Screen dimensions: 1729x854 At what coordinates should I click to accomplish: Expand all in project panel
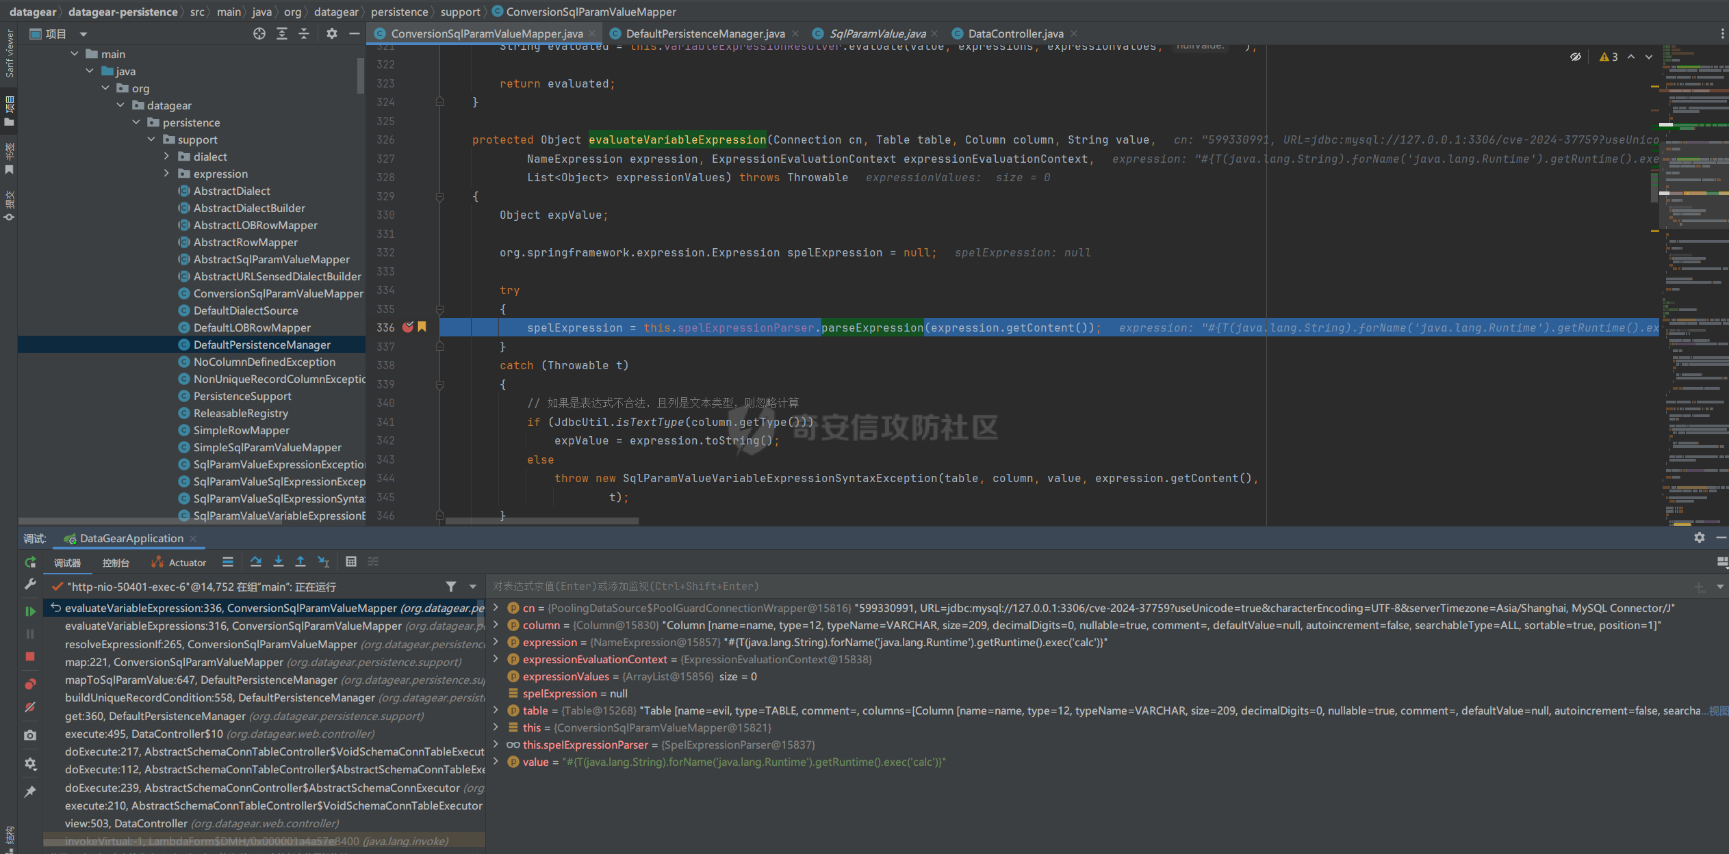pos(282,34)
